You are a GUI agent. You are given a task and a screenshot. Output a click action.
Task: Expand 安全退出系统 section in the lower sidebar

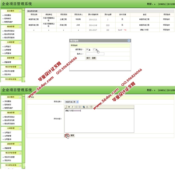pos(20,165)
